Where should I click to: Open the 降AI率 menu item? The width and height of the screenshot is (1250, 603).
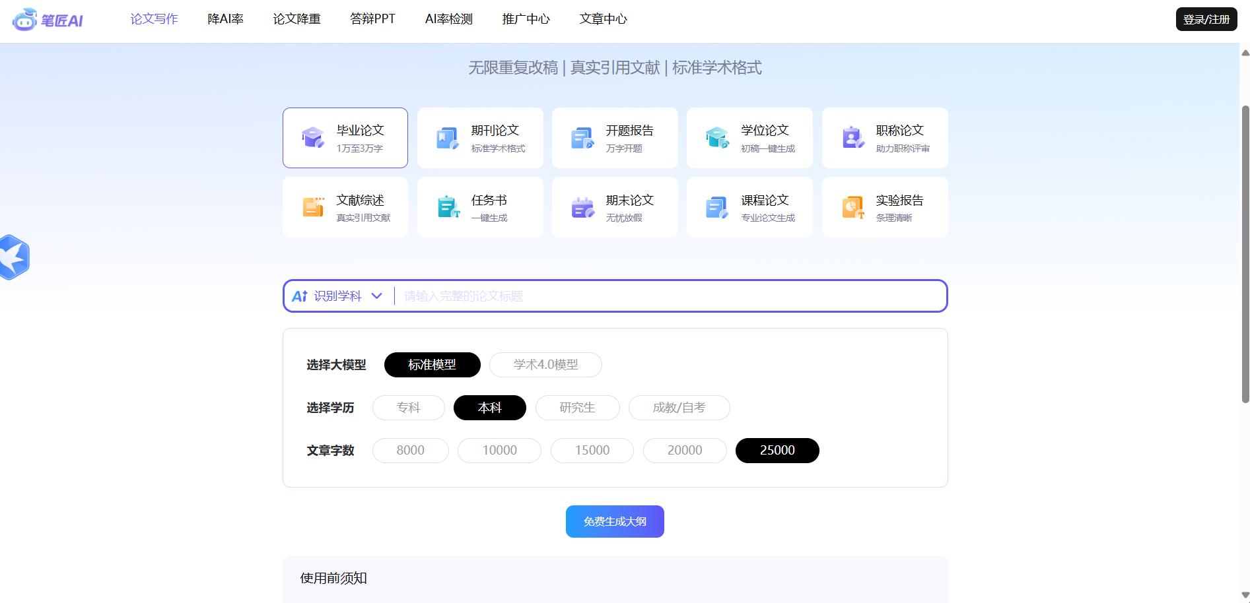[225, 19]
